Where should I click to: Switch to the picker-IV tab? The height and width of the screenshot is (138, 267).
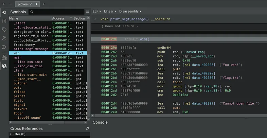28,4
